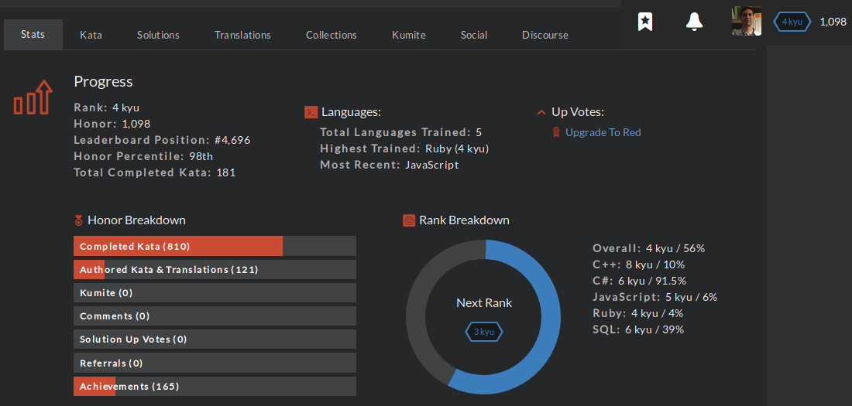Switch to the Kata tab
The width and height of the screenshot is (852, 406).
coord(91,35)
